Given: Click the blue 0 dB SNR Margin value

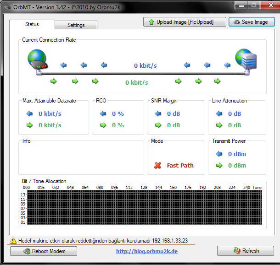Looking at the screenshot, I should click(174, 114).
